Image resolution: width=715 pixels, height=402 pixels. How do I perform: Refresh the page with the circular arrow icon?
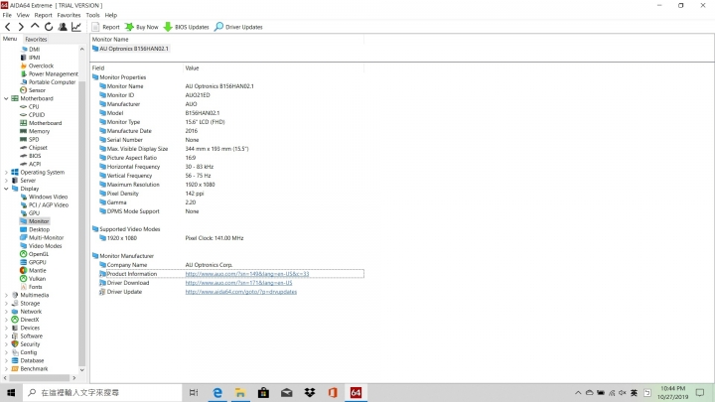(49, 27)
